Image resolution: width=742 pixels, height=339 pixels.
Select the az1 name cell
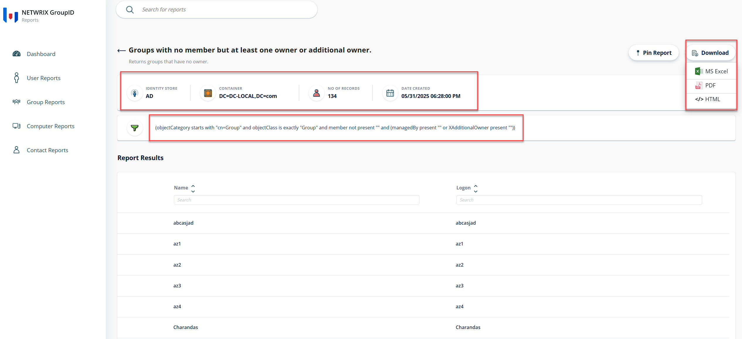coord(177,244)
